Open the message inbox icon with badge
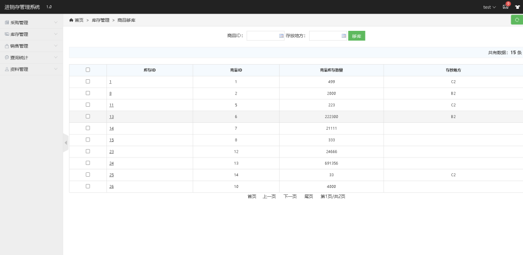 coord(505,7)
